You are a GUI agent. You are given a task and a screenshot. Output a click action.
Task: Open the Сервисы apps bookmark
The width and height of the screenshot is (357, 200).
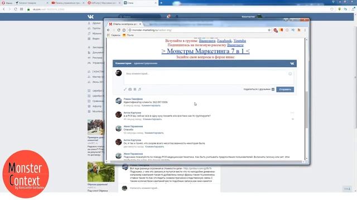[114, 35]
